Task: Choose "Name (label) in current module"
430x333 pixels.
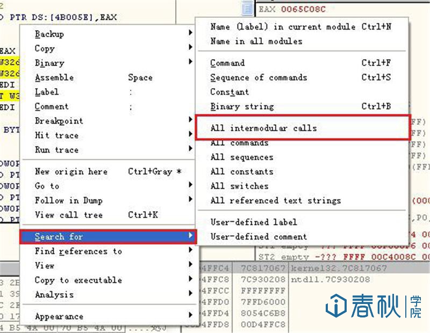Action: [x=282, y=26]
